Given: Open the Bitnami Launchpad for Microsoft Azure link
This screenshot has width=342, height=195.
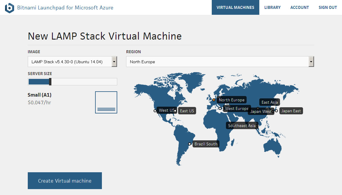Looking at the screenshot, I should 65,8.
